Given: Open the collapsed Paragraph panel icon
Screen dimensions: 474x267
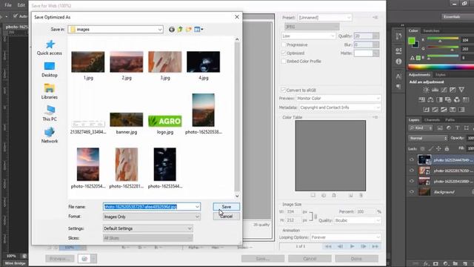Looking at the screenshot, I should point(398,87).
